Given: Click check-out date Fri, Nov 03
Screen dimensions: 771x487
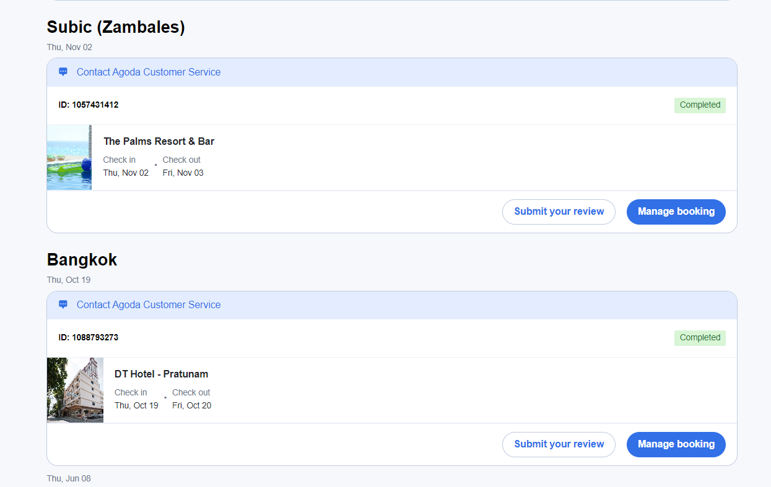Looking at the screenshot, I should [x=183, y=173].
